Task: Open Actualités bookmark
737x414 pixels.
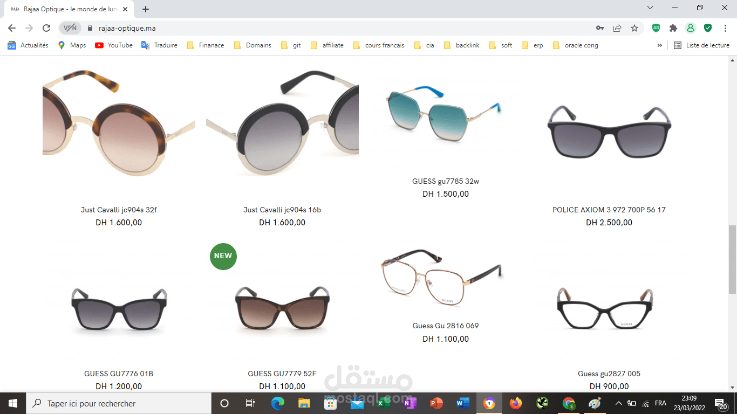Action: coord(28,45)
